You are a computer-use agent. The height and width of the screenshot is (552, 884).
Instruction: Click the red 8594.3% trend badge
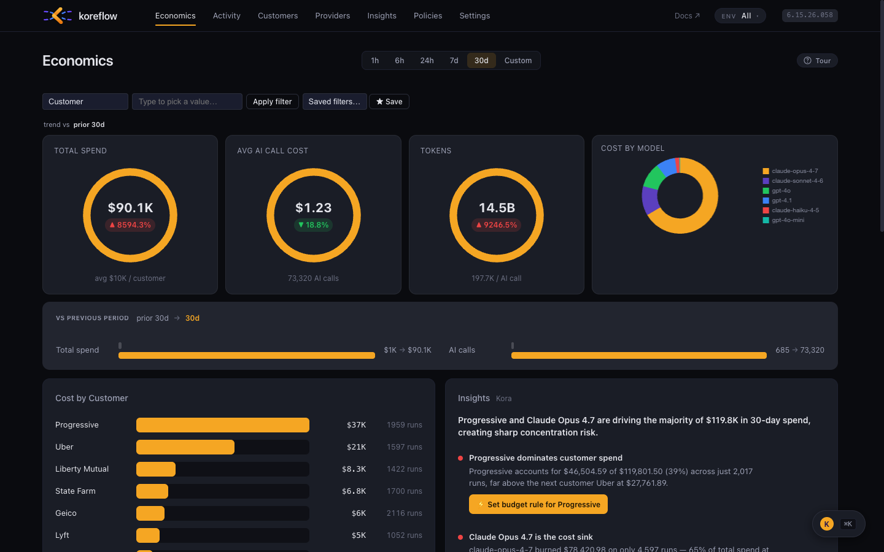coord(130,225)
